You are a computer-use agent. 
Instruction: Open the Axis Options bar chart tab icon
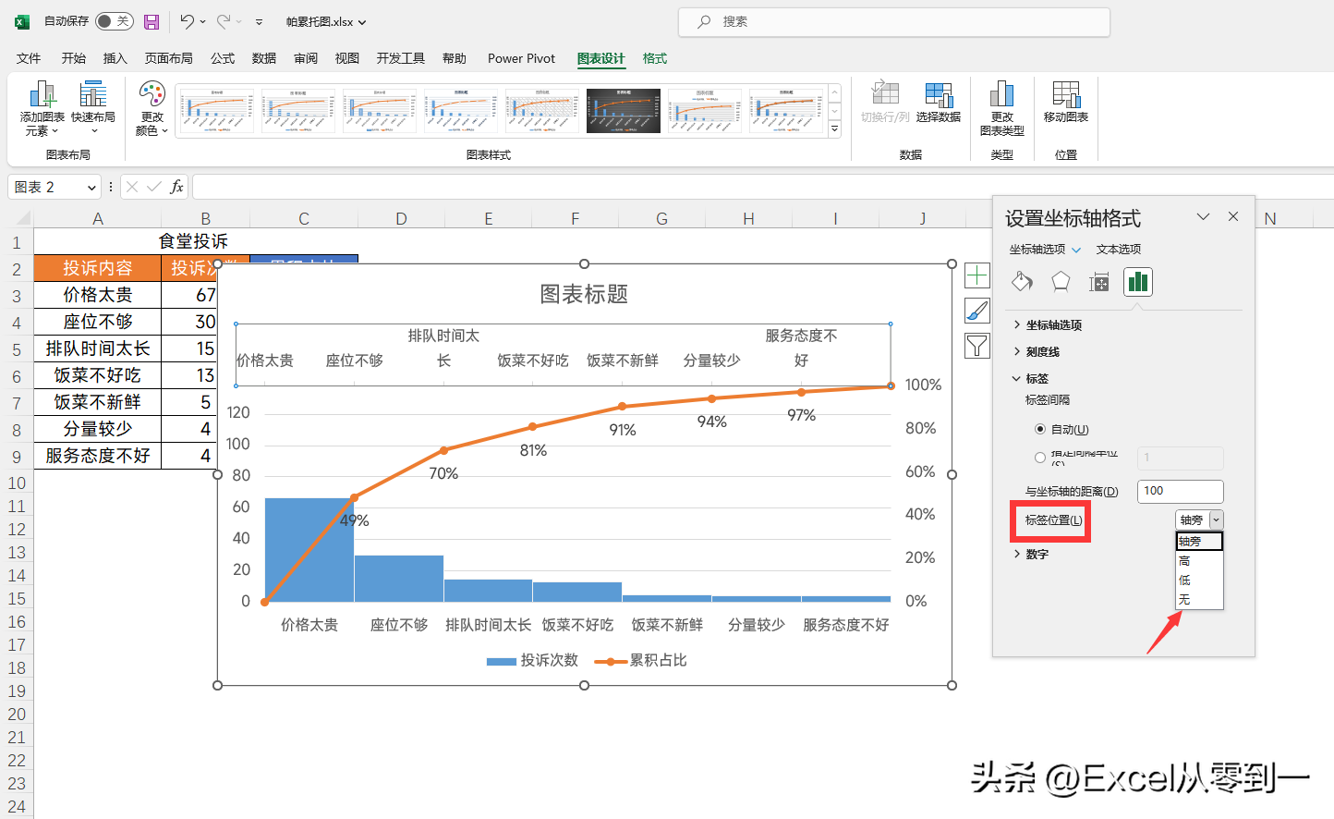tap(1138, 282)
